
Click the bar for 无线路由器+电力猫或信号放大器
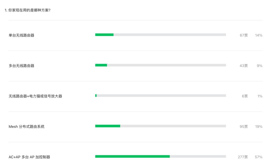coord(160,96)
